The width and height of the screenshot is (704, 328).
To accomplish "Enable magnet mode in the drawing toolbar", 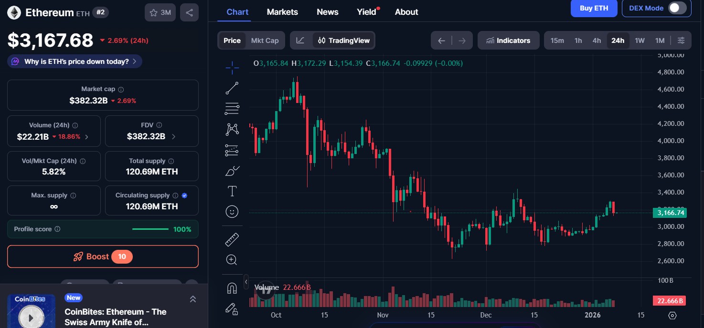I will click(x=232, y=287).
